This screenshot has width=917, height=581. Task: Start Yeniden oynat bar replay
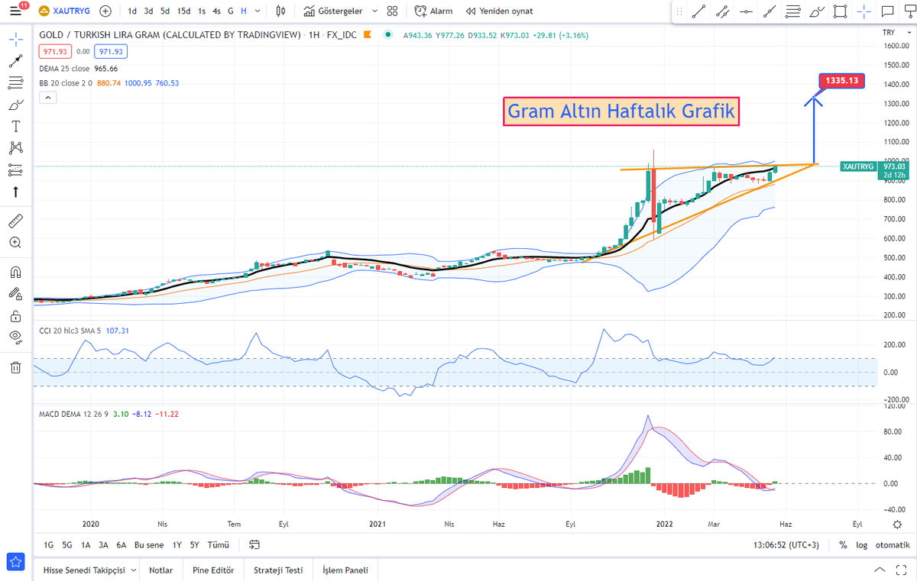(x=499, y=11)
